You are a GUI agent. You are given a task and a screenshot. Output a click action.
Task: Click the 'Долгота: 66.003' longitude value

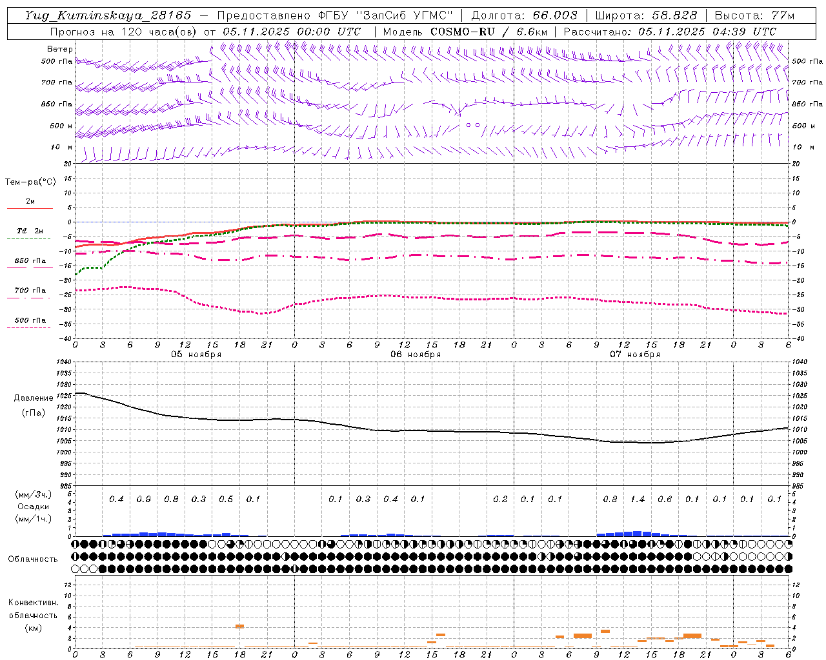(524, 15)
